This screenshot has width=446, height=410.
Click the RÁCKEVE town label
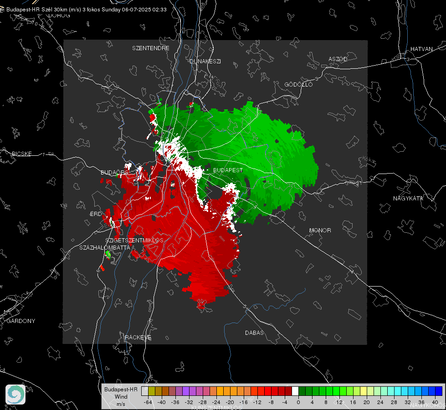[138, 337]
